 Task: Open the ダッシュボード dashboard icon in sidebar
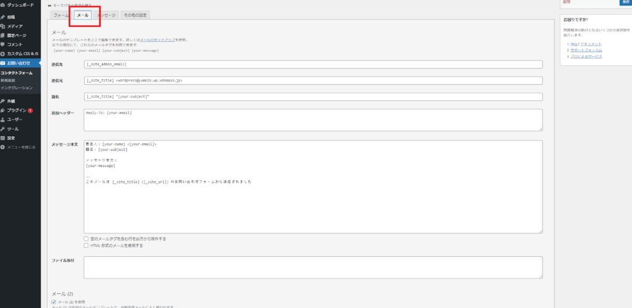tap(3, 5)
